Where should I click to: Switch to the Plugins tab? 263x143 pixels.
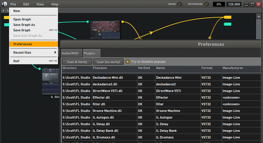point(91,53)
